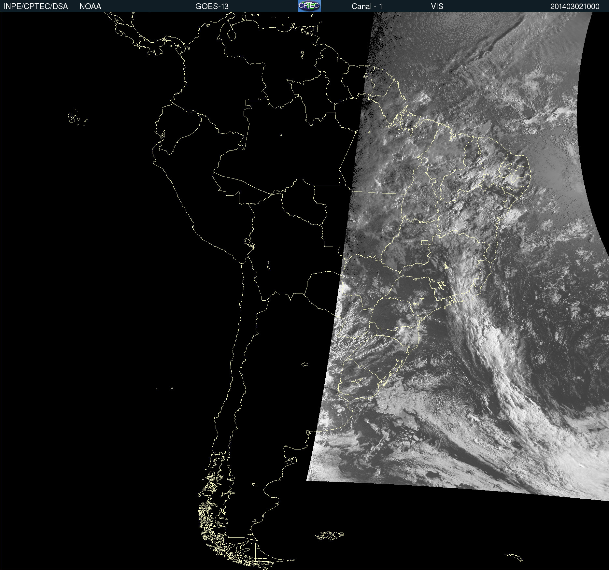Click the CPTEC logo icon

pyautogui.click(x=309, y=6)
